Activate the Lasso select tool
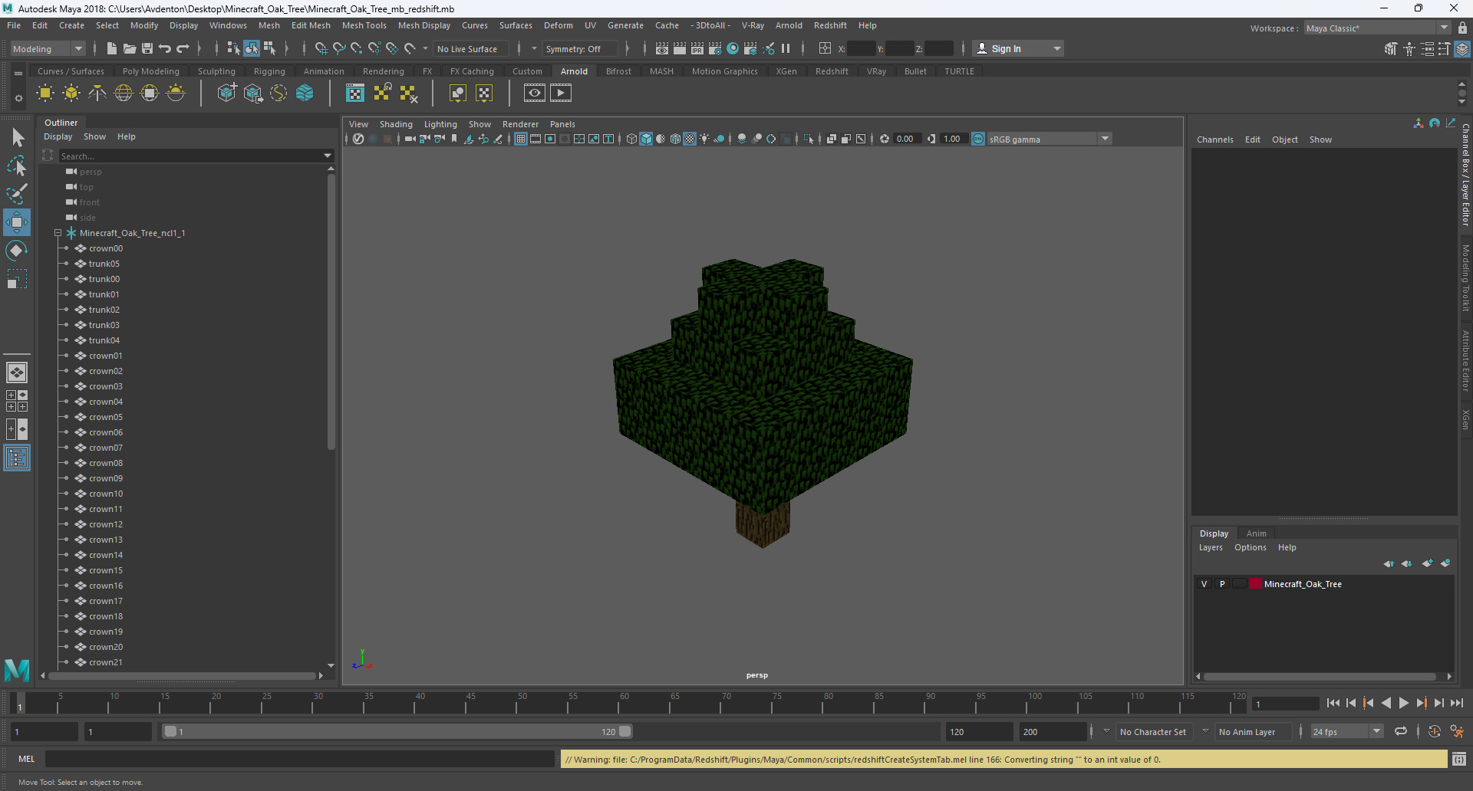The image size is (1473, 791). [x=17, y=166]
